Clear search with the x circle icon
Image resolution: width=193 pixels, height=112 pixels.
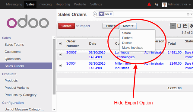pyautogui.click(x=188, y=14)
